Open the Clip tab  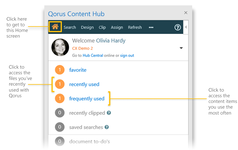click(102, 27)
